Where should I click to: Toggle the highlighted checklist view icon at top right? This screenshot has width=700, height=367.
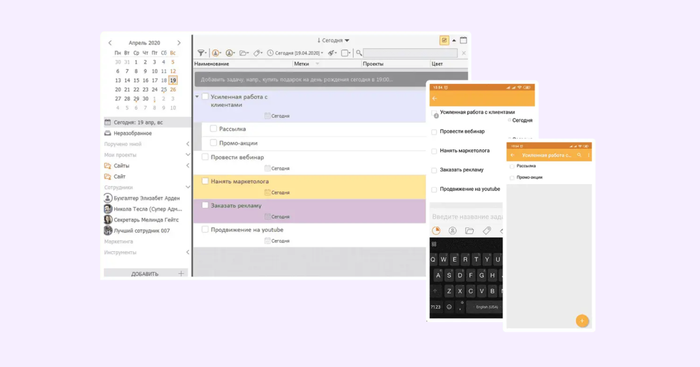[444, 41]
